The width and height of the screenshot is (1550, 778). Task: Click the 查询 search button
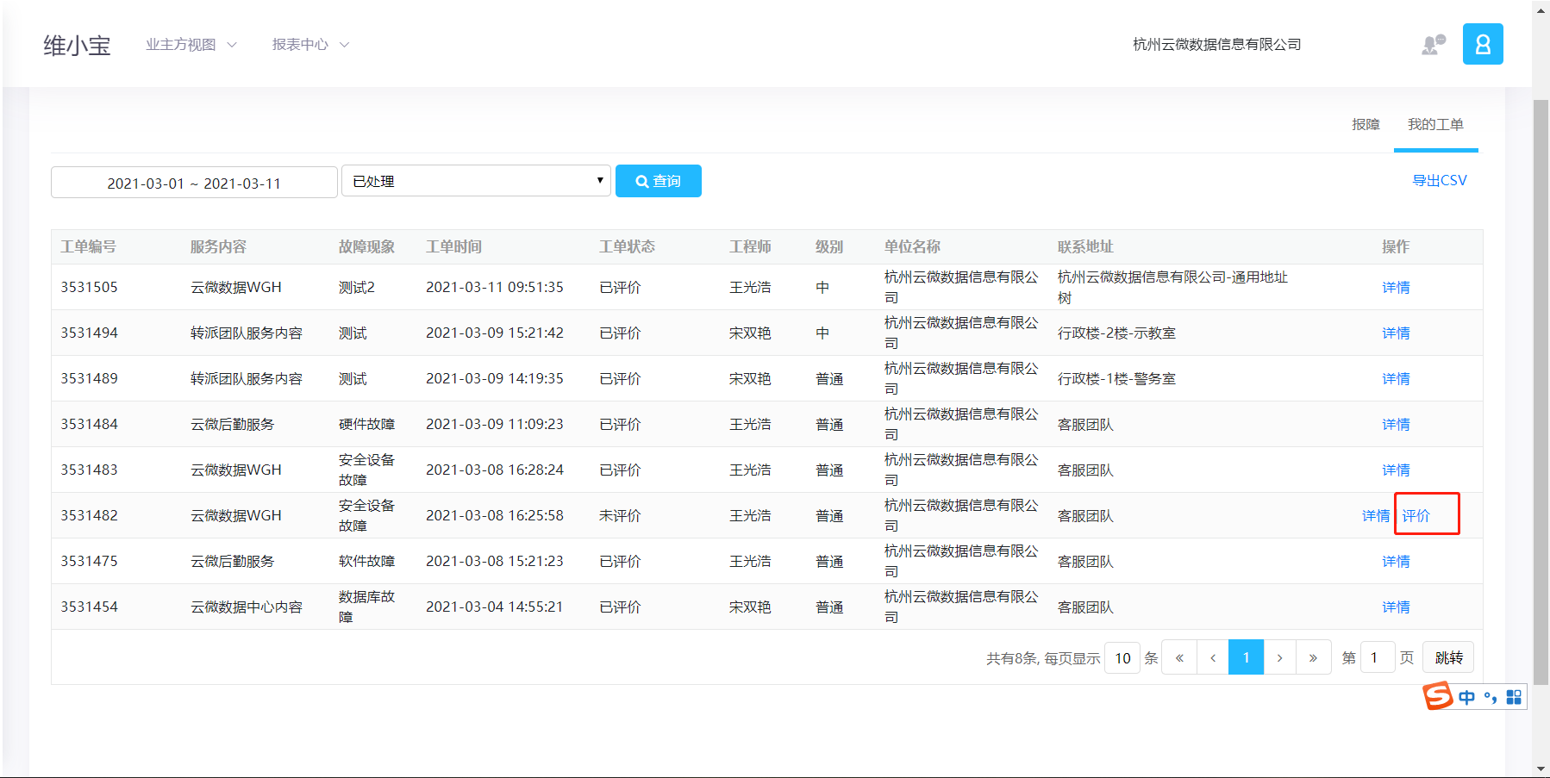(x=658, y=181)
